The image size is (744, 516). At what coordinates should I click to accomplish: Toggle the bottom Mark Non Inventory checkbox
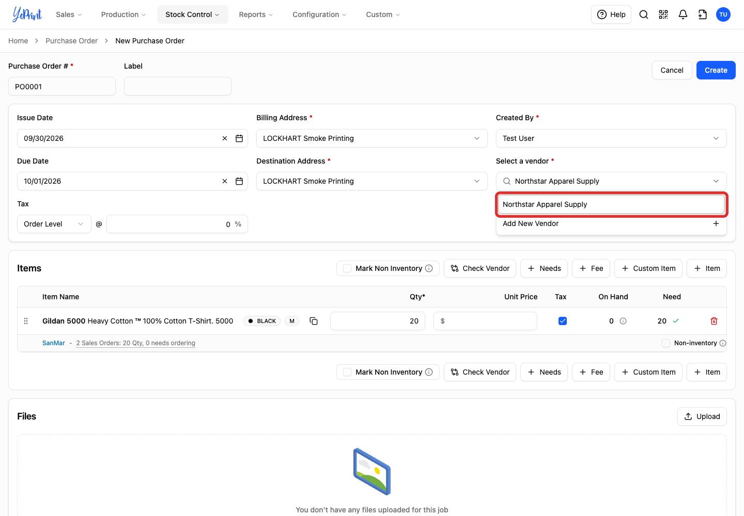point(347,372)
